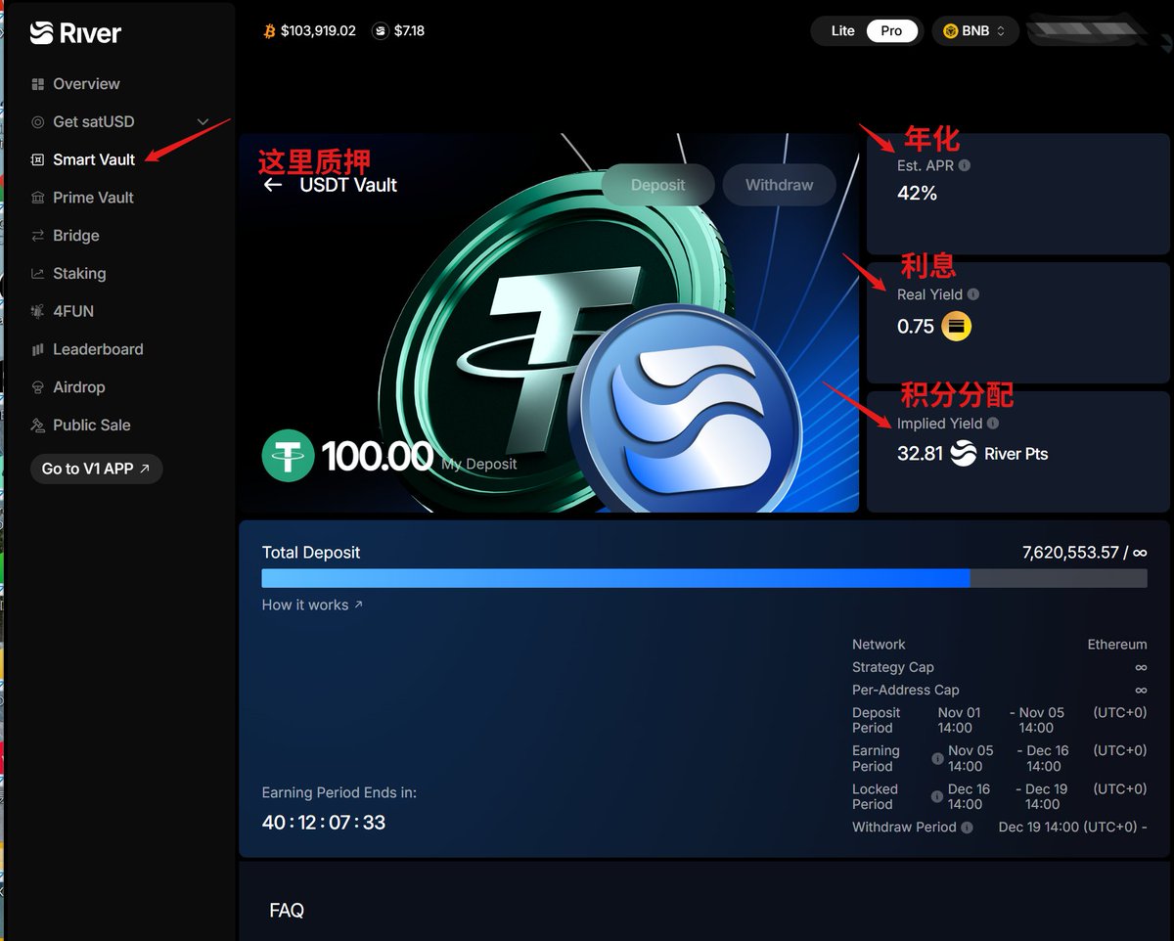Click the Bridge arrows icon
Viewport: 1174px width, 941px height.
click(38, 236)
